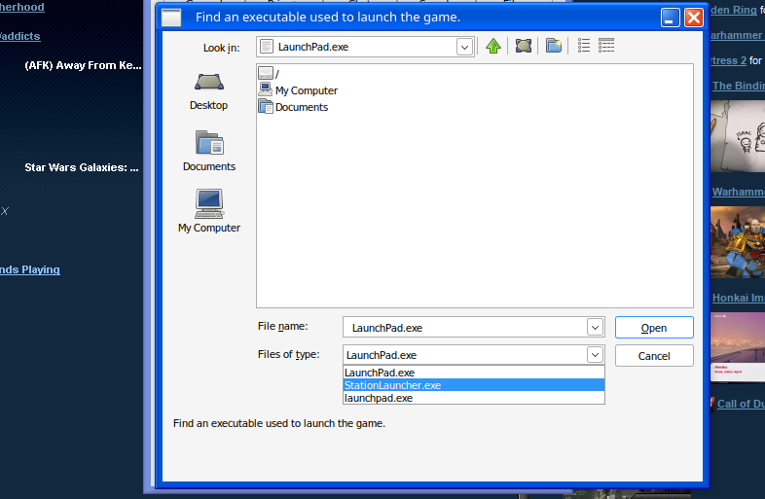The image size is (765, 499).
Task: Open the 'addicts' link in background page
Action: coord(20,36)
